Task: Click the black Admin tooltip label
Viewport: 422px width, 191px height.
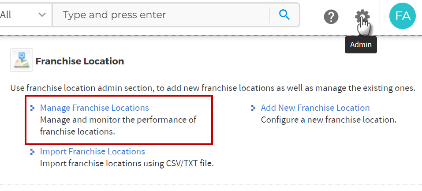Action: click(x=361, y=45)
